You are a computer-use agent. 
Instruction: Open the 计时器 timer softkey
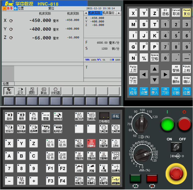coord(56,91)
